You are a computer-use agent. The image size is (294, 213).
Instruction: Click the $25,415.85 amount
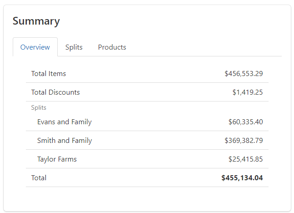pyautogui.click(x=245, y=159)
